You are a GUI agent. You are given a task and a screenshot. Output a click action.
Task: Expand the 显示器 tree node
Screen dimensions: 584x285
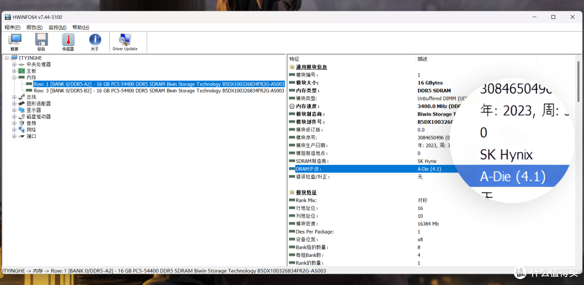[x=15, y=110]
